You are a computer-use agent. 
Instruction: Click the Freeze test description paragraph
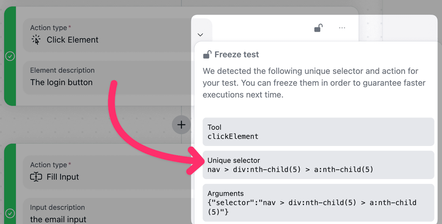coord(314,83)
